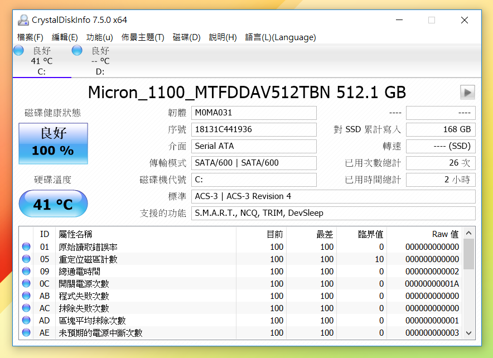Click the scroll down arrow of attribute list

click(x=468, y=333)
